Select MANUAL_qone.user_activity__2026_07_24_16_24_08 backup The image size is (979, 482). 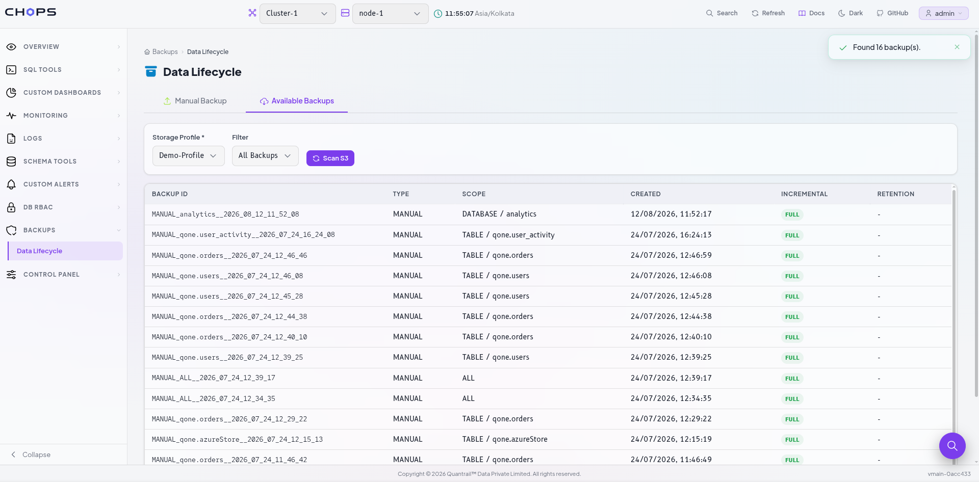pyautogui.click(x=548, y=235)
